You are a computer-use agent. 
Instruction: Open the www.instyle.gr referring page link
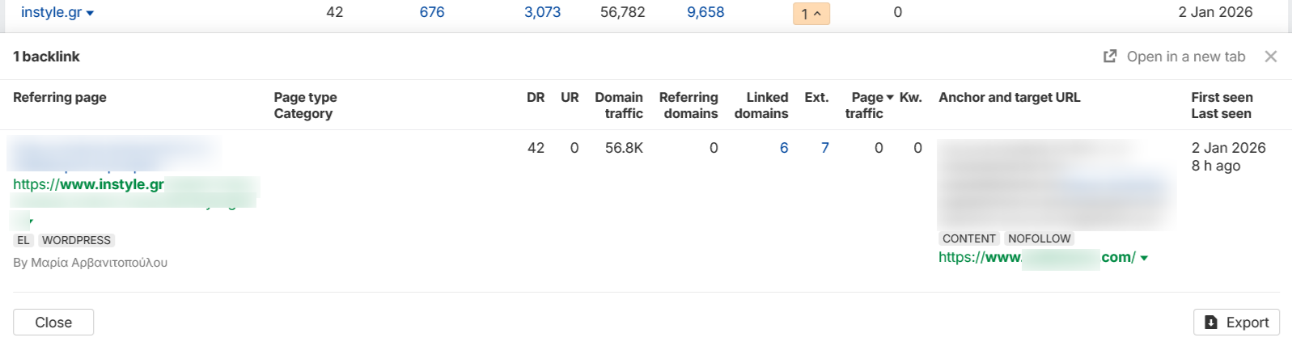tap(88, 184)
